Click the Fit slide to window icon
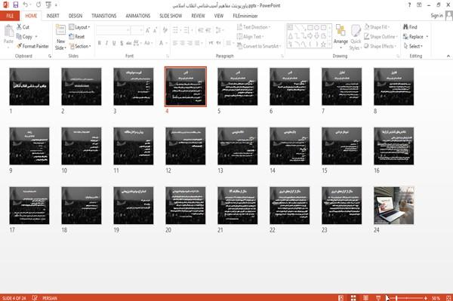 448,298
